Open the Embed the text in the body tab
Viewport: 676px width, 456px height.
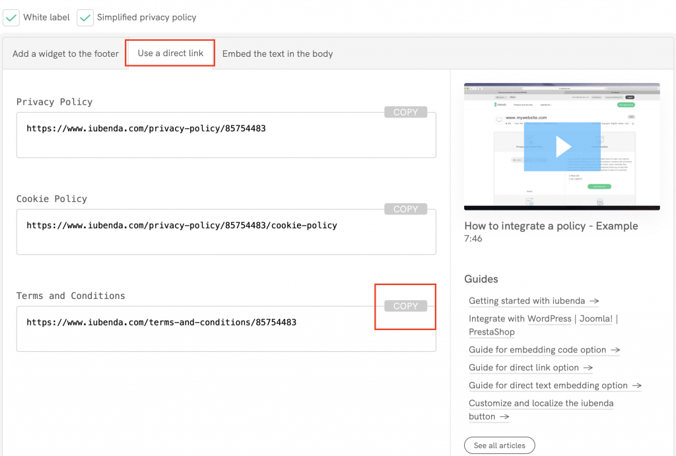point(277,53)
